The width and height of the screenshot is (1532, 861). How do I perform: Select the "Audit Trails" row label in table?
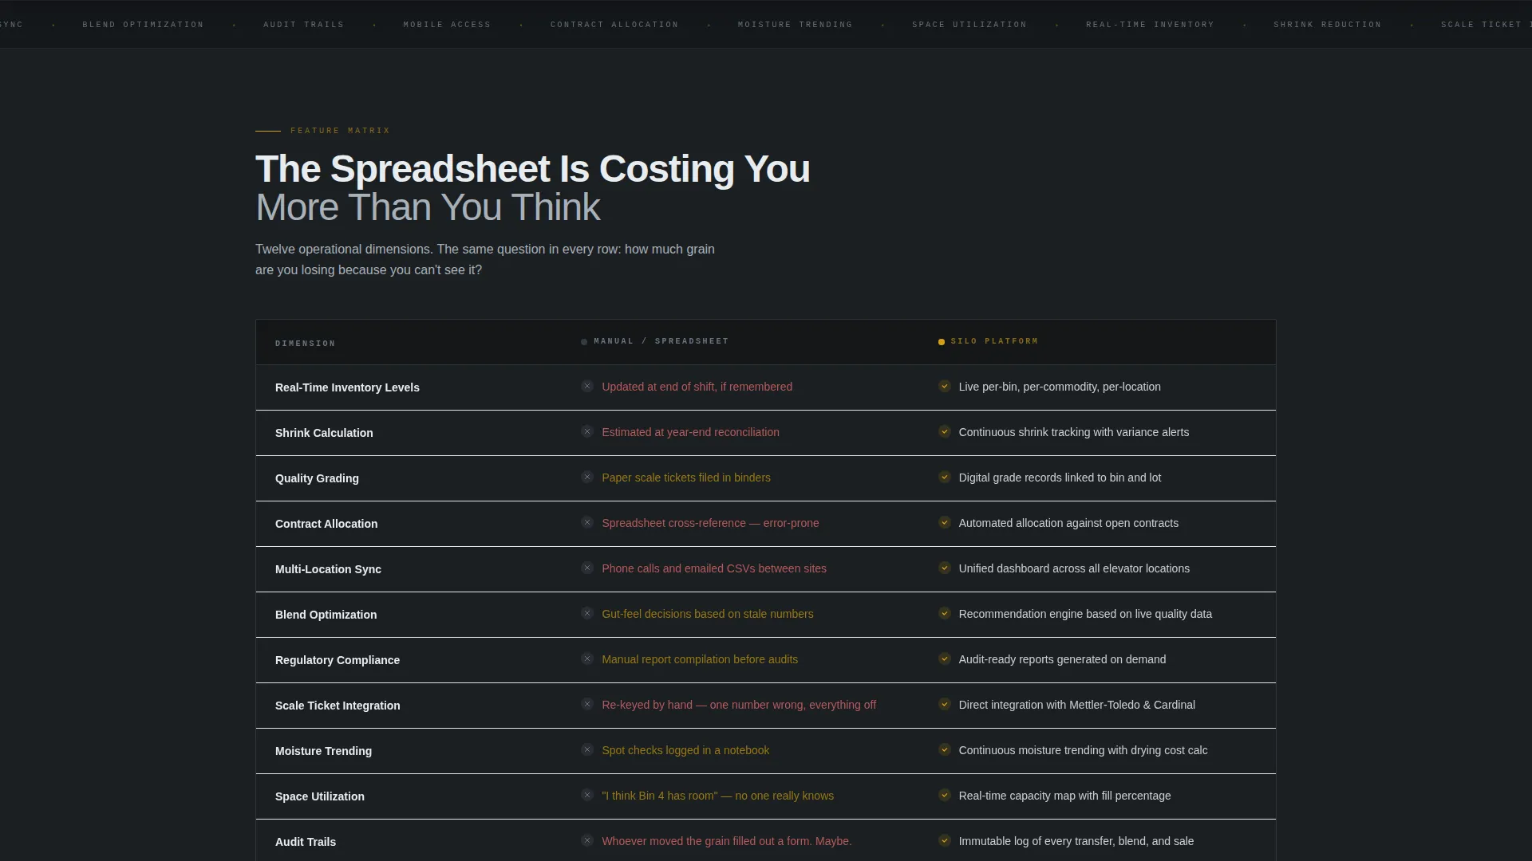coord(306,842)
